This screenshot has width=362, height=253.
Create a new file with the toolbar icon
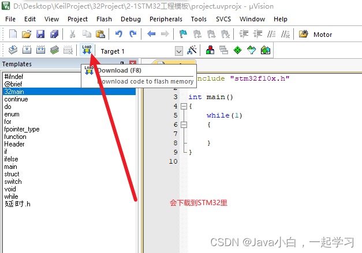coord(13,34)
